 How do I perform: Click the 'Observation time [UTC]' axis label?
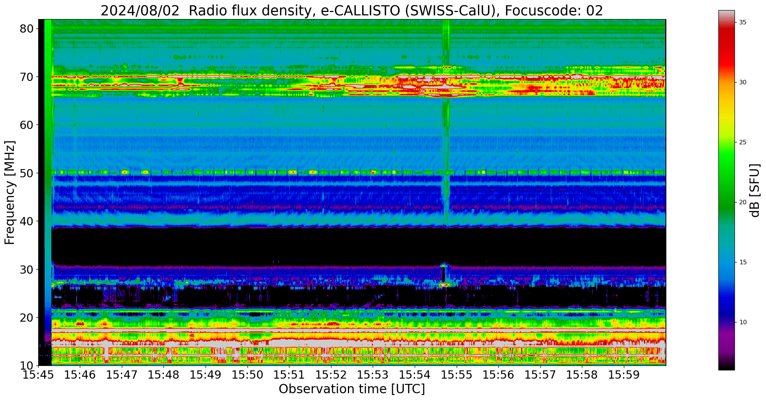coord(352,389)
